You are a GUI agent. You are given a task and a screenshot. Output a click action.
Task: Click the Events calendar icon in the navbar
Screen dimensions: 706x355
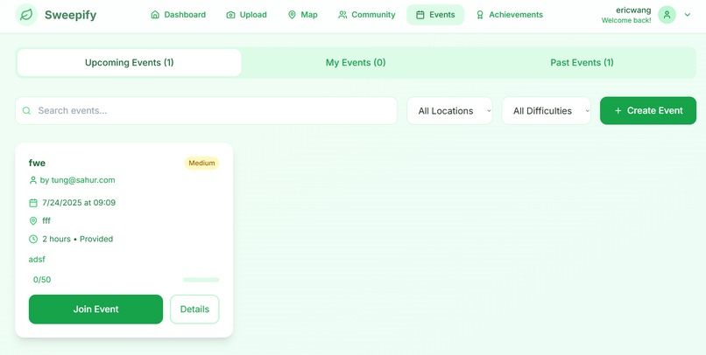pyautogui.click(x=420, y=15)
